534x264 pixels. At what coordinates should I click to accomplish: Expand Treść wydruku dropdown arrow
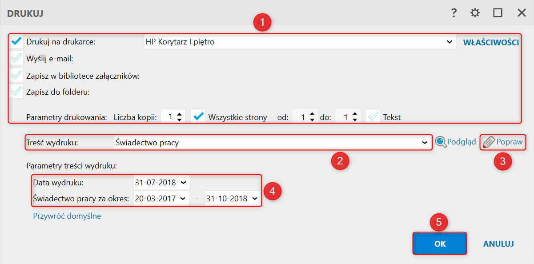click(x=424, y=143)
